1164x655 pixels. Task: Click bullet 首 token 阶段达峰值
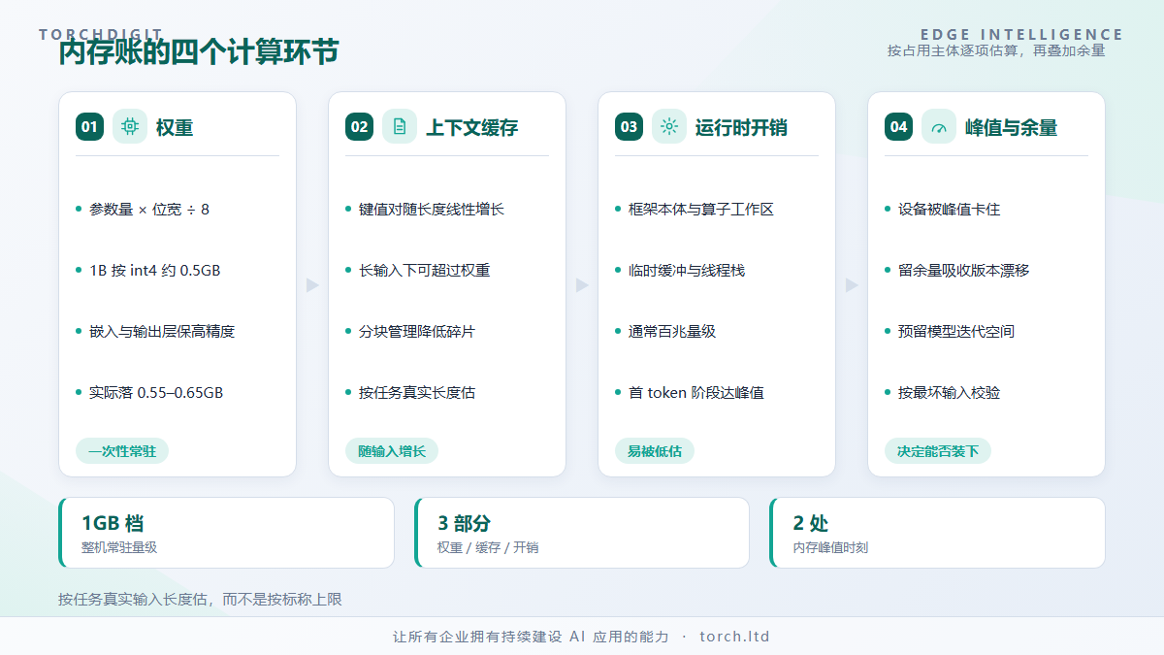pyautogui.click(x=696, y=393)
